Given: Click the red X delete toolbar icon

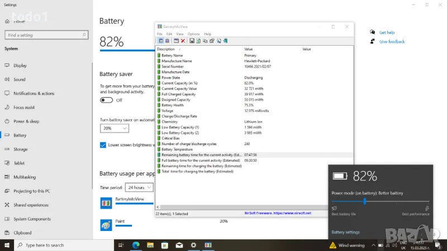Looking at the screenshot, I should point(183,41).
